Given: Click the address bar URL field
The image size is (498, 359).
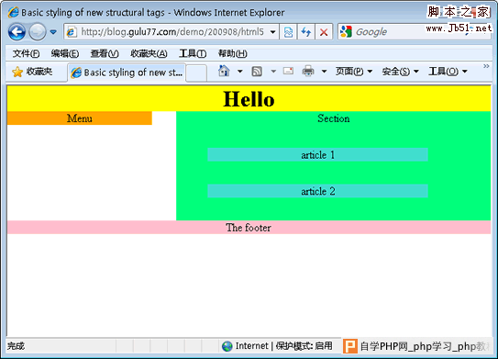Looking at the screenshot, I should tap(172, 32).
